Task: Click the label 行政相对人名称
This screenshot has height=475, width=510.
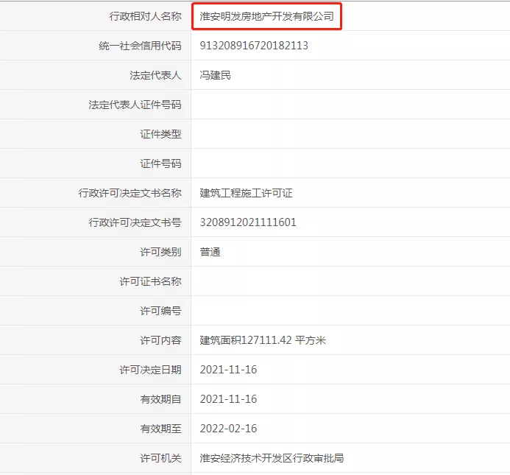Action: point(145,16)
